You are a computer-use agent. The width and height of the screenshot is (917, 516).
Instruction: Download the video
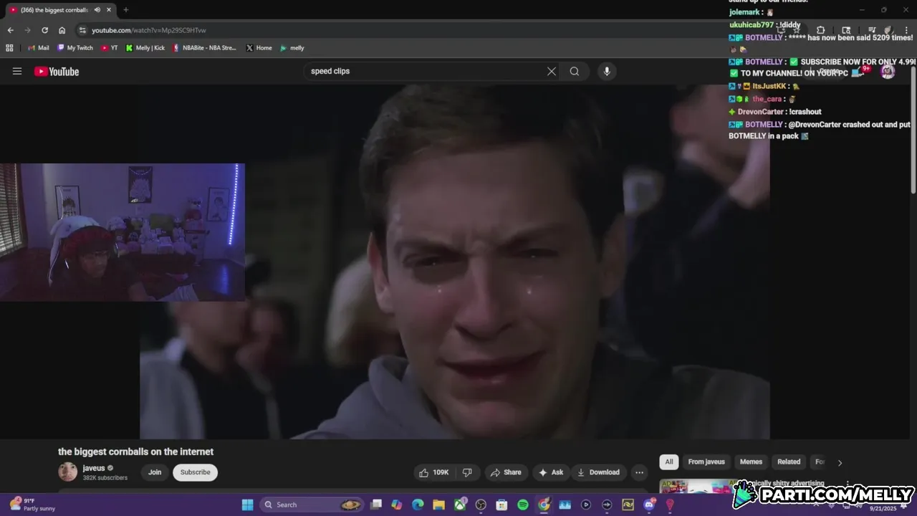[600, 472]
